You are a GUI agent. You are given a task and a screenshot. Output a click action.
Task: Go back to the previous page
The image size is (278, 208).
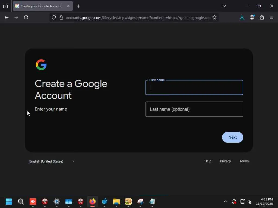[x=7, y=17]
